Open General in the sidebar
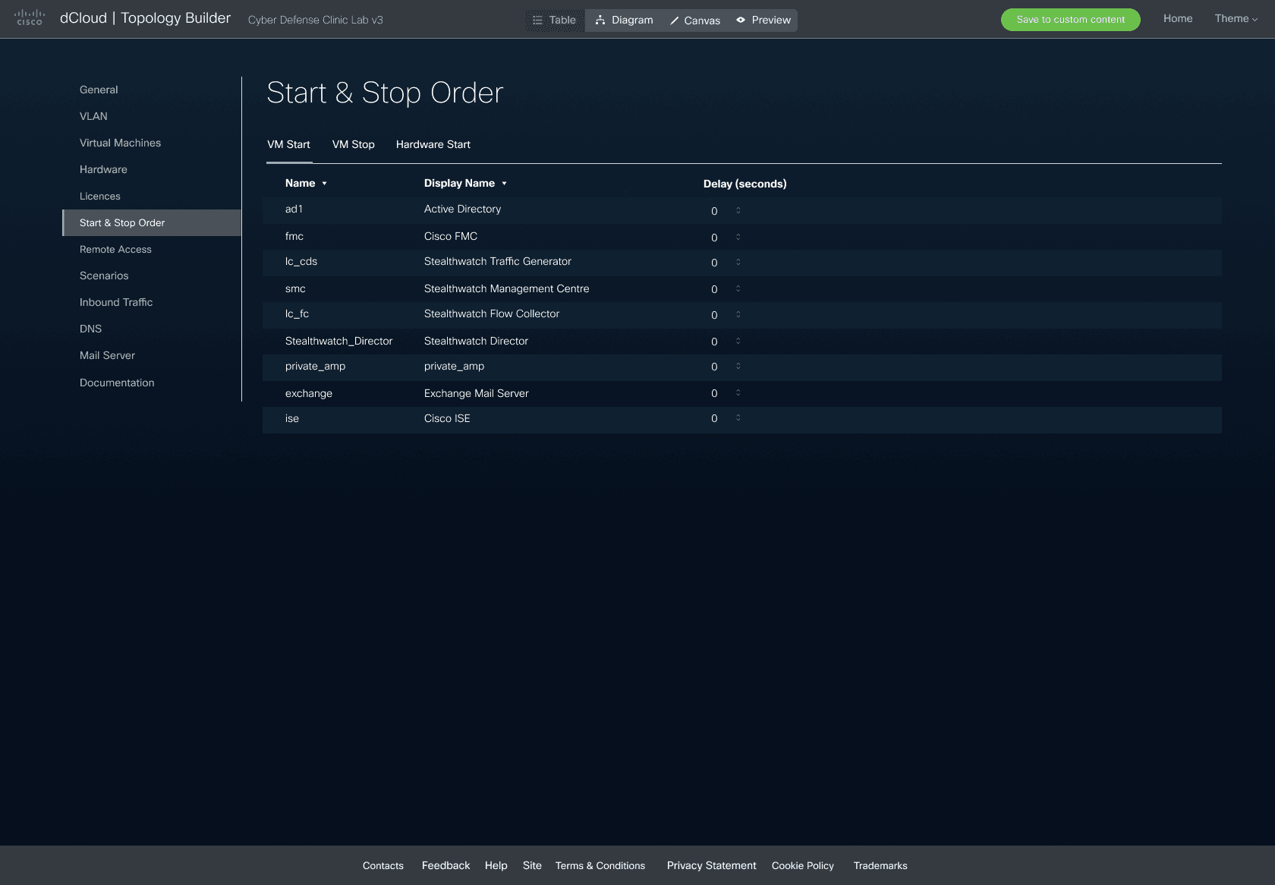1275x885 pixels. coord(99,90)
